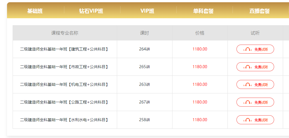
Task: Switch to the 直播套餐 tab
Action: pyautogui.click(x=260, y=11)
